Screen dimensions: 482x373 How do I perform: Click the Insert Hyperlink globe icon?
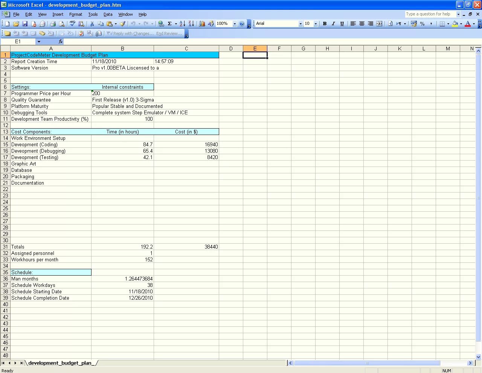point(161,24)
